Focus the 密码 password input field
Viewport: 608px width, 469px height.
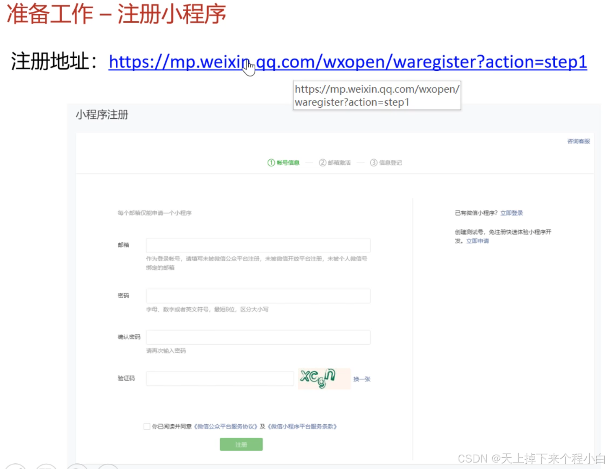pyautogui.click(x=258, y=296)
